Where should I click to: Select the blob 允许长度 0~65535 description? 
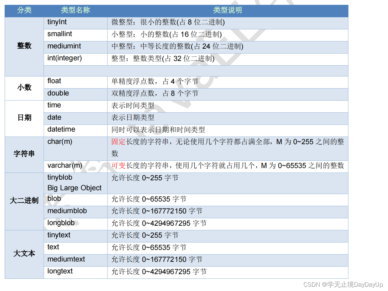click(227, 200)
